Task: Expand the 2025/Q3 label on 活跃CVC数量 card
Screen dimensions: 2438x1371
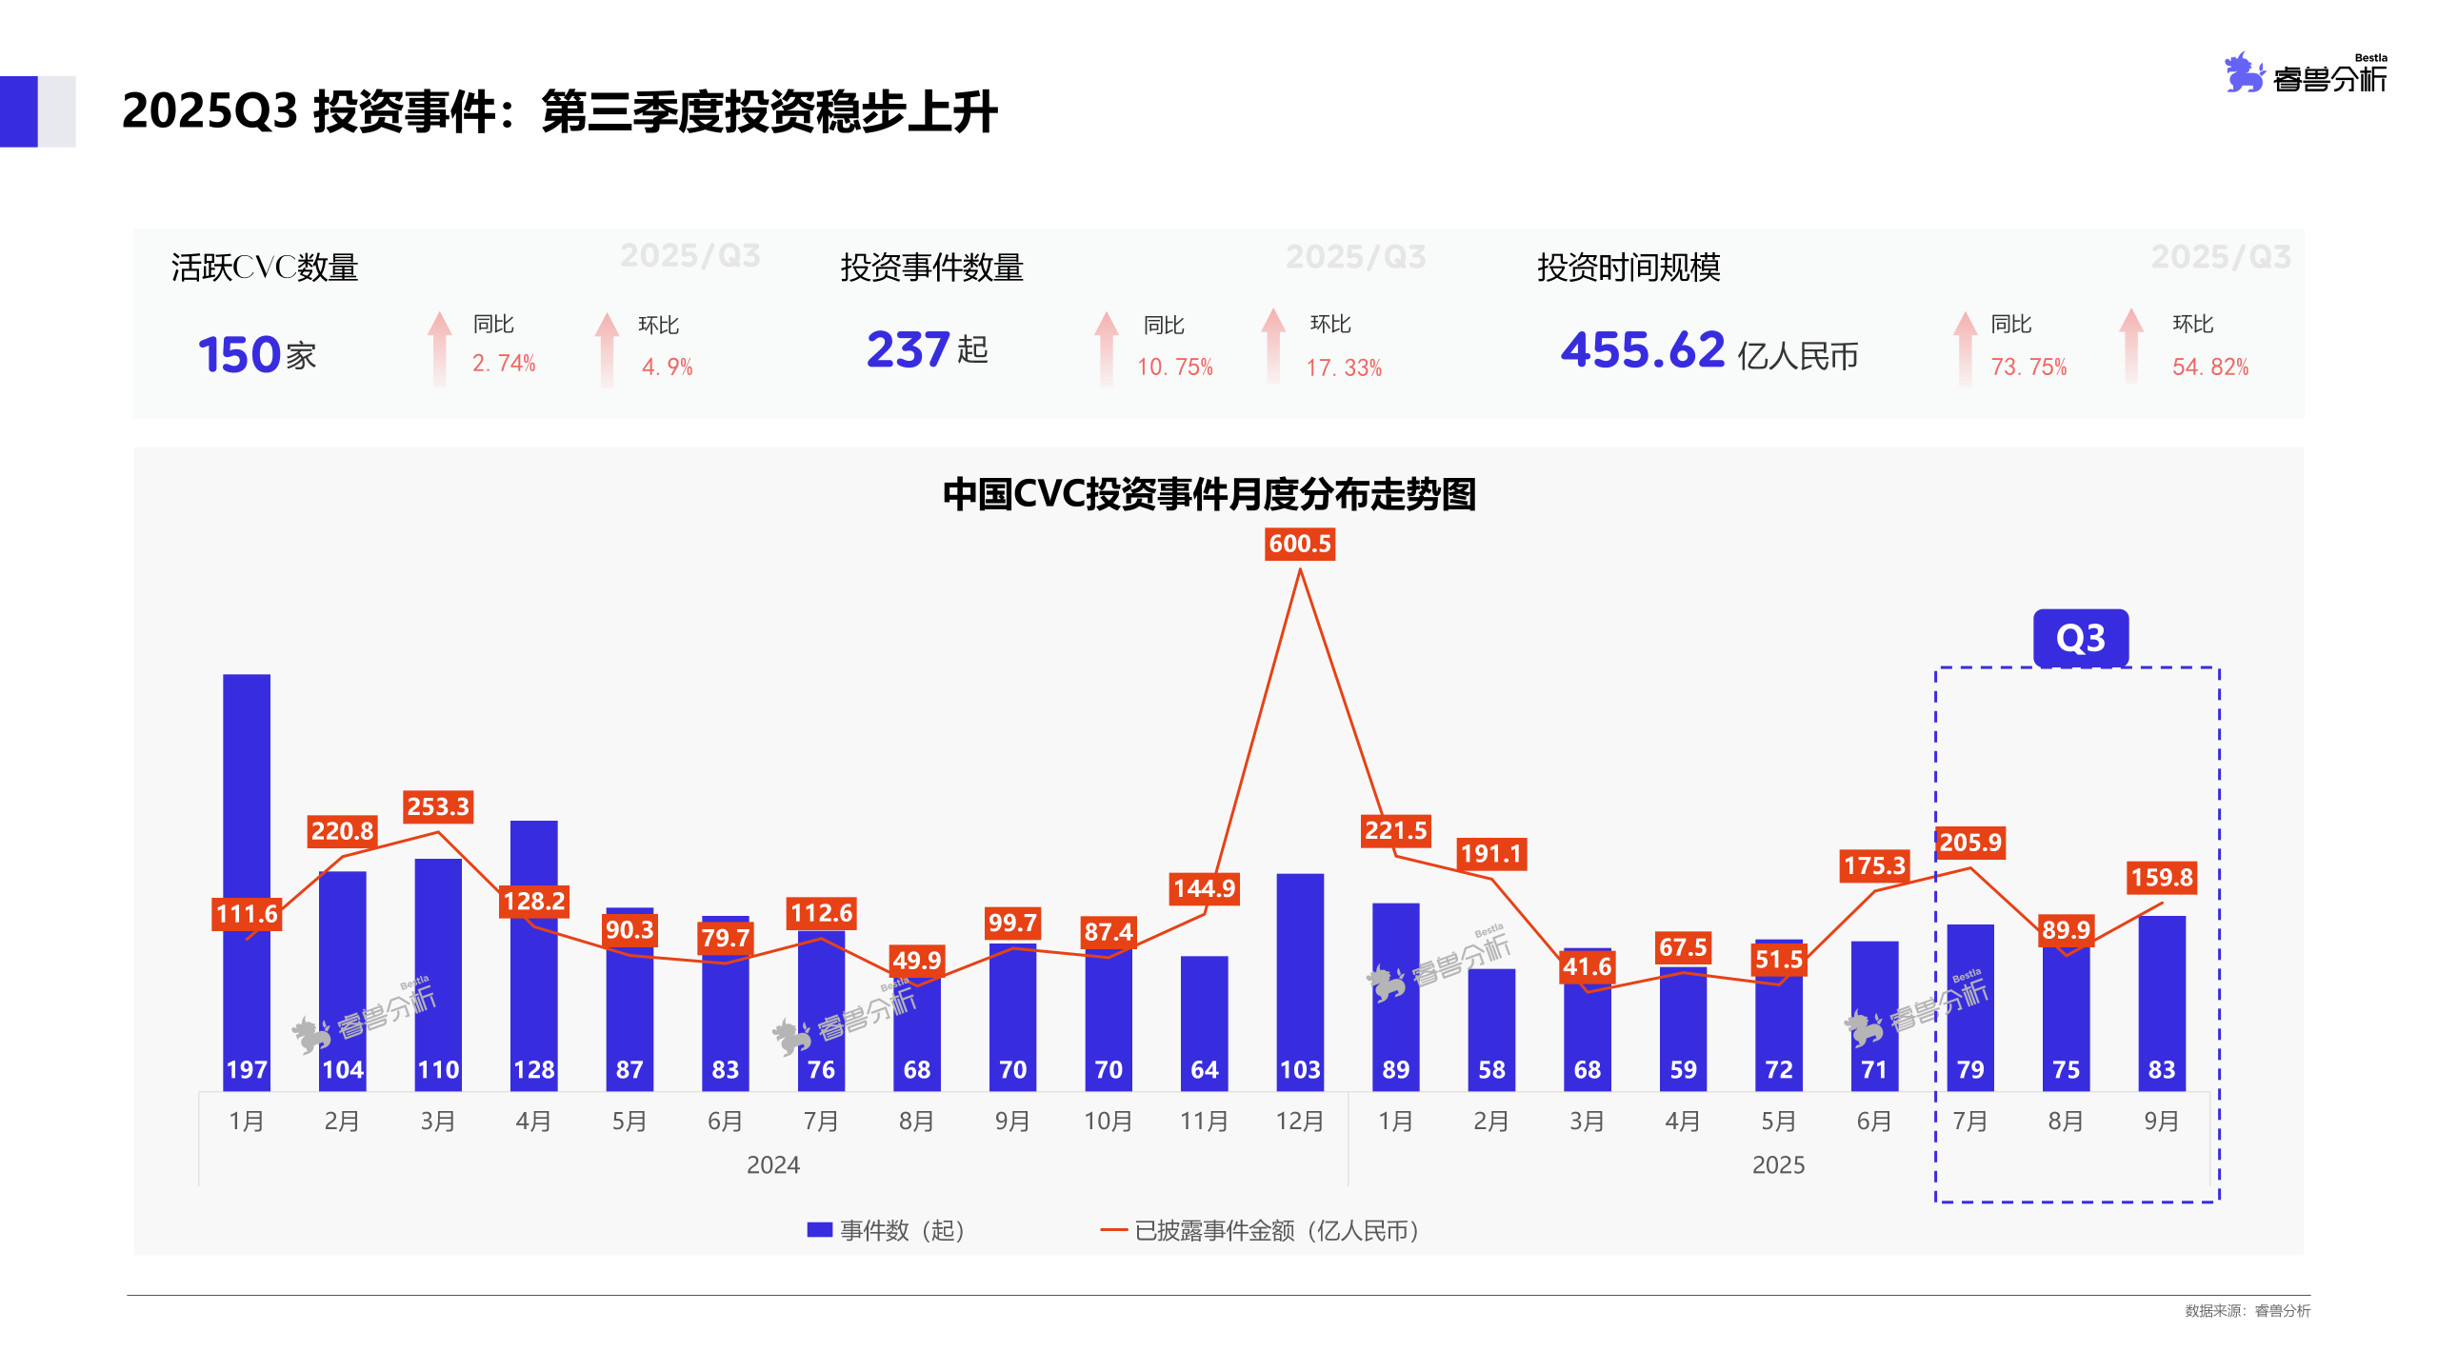Action: pyautogui.click(x=688, y=255)
